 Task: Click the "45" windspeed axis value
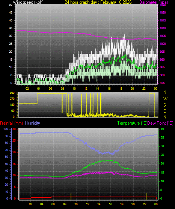click(x=11, y=12)
